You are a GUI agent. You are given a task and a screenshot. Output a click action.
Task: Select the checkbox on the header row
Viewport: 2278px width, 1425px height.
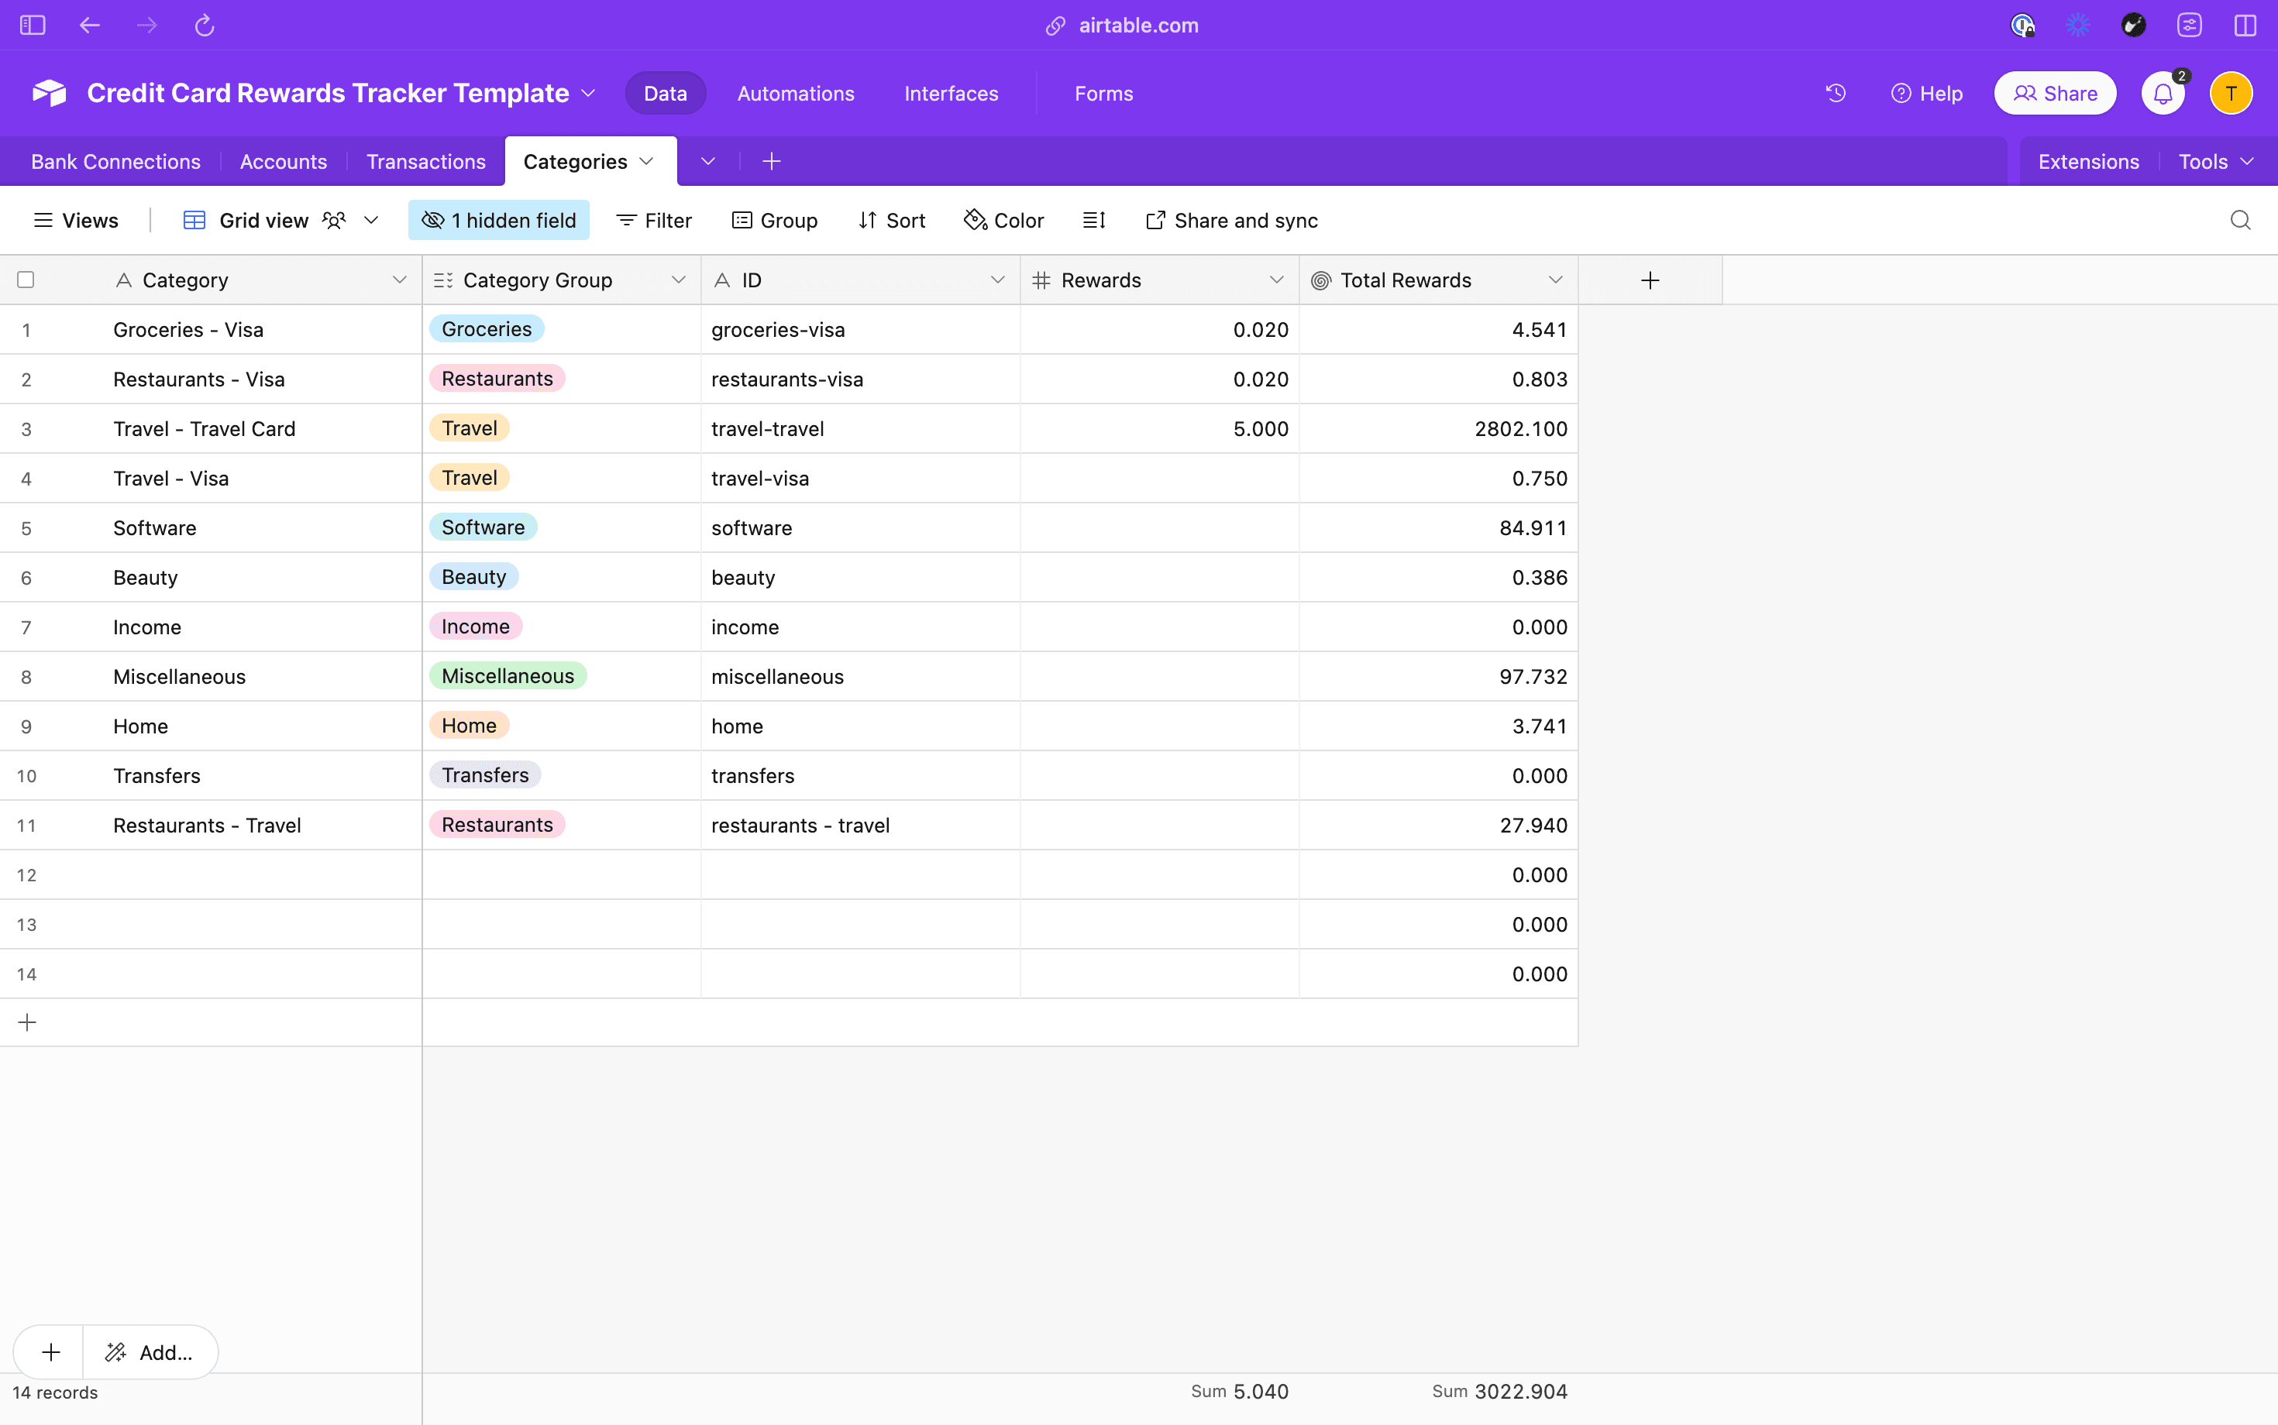[x=26, y=279]
